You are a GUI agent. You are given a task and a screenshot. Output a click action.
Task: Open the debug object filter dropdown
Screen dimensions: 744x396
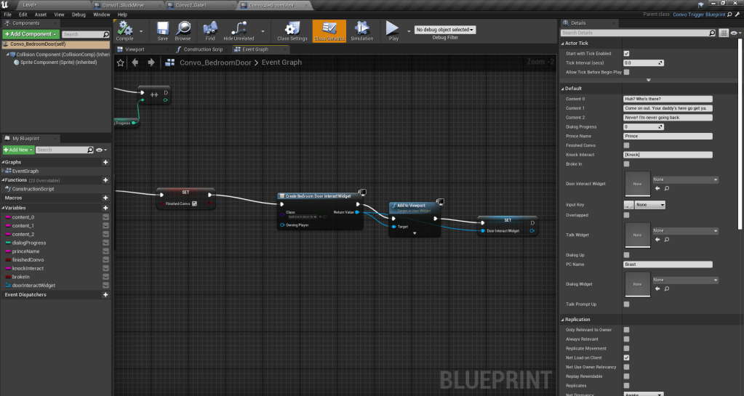pos(445,30)
